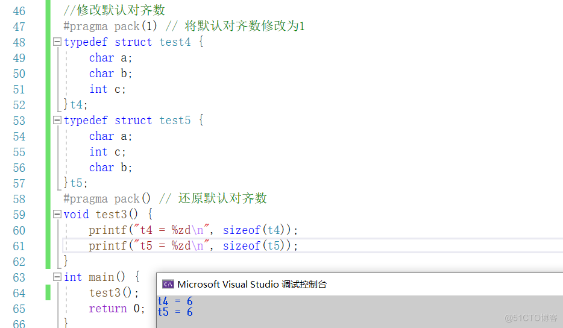Image resolution: width=563 pixels, height=328 pixels.
Task: Click line number 53
Action: point(19,121)
